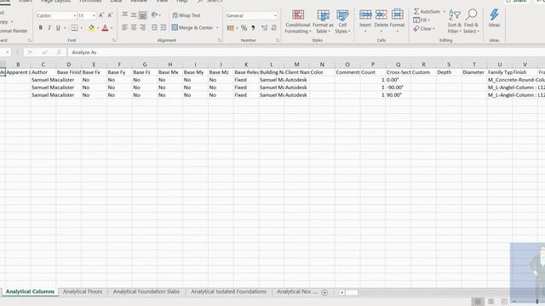Click the Delete cells button
Viewport: 545px width, 306px height.
coord(381,20)
